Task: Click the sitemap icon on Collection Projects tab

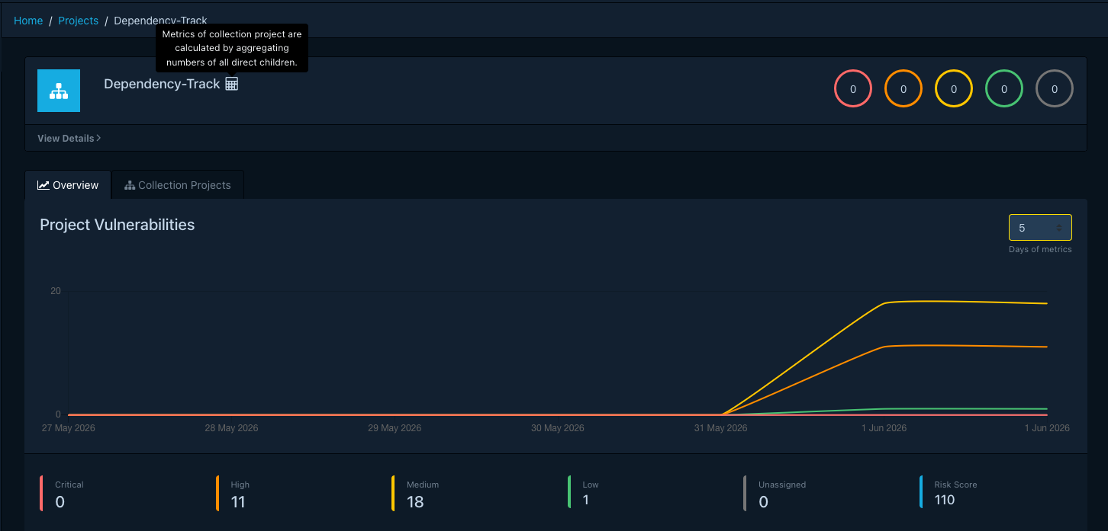Action: (130, 185)
